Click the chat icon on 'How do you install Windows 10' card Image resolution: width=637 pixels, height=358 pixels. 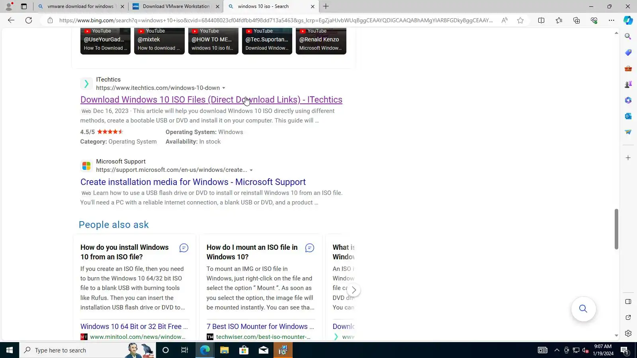point(184,248)
